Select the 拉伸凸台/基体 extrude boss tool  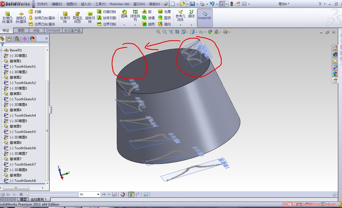click(x=7, y=17)
